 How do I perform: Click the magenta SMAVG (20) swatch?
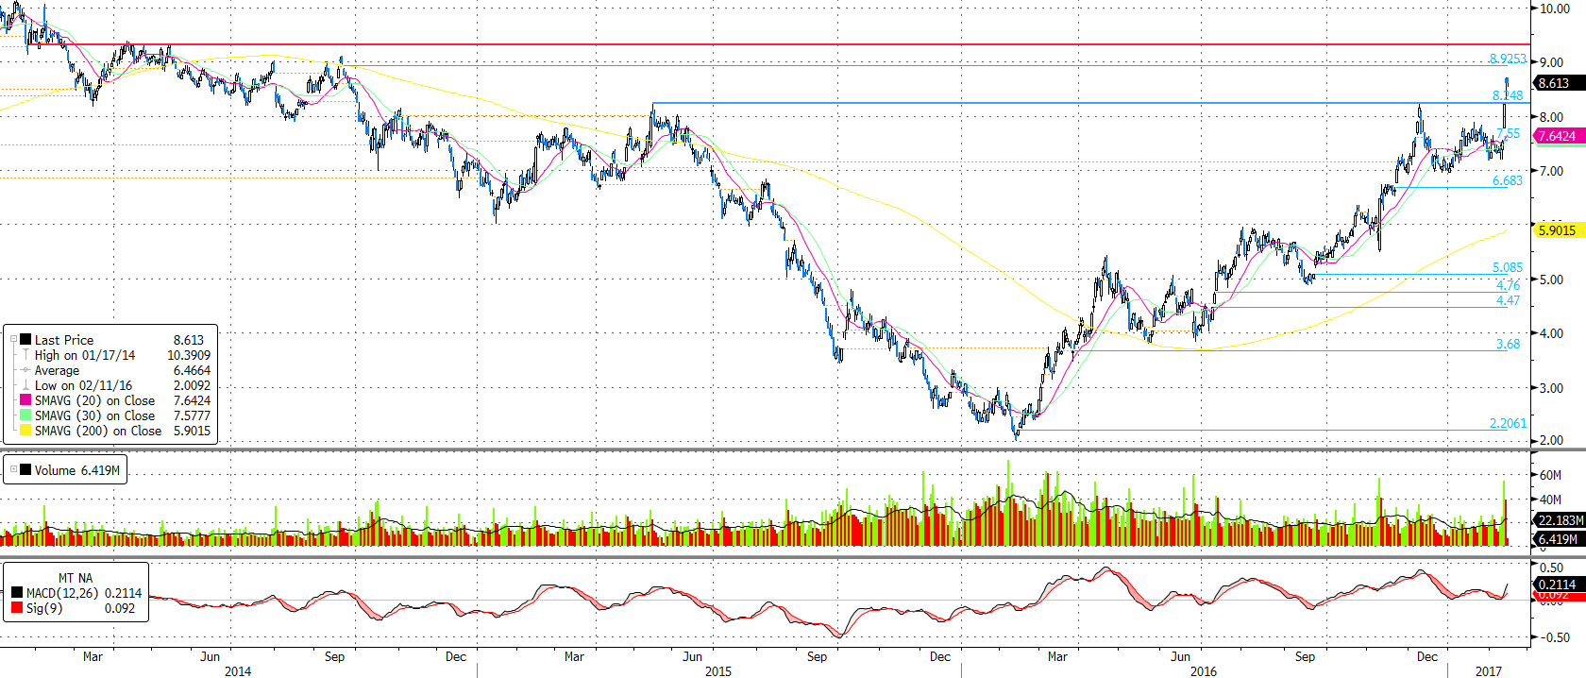pyautogui.click(x=26, y=400)
